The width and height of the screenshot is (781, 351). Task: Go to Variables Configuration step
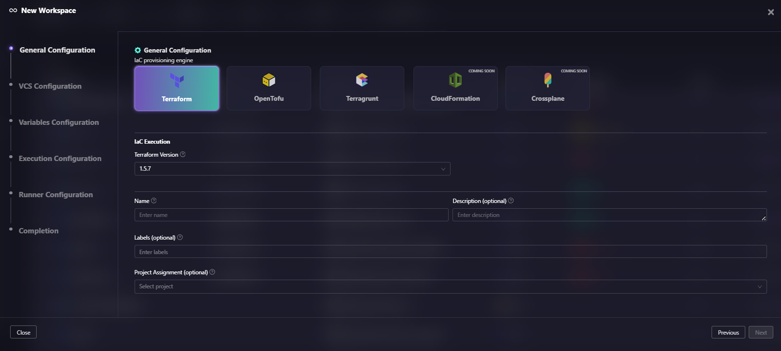[x=59, y=122]
